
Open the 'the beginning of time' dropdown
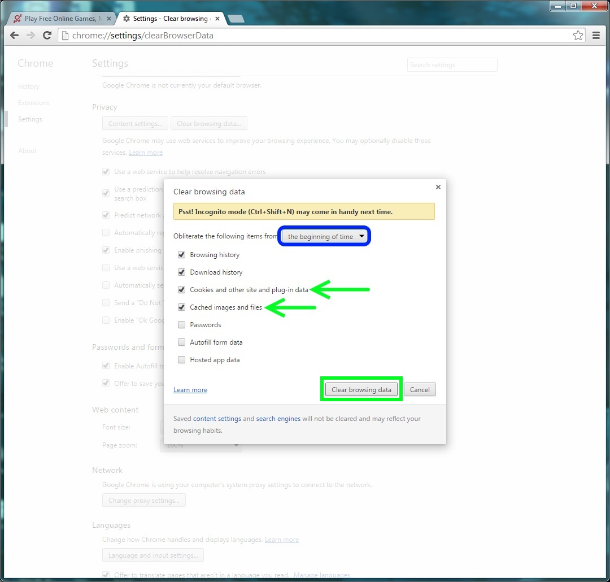pos(325,237)
